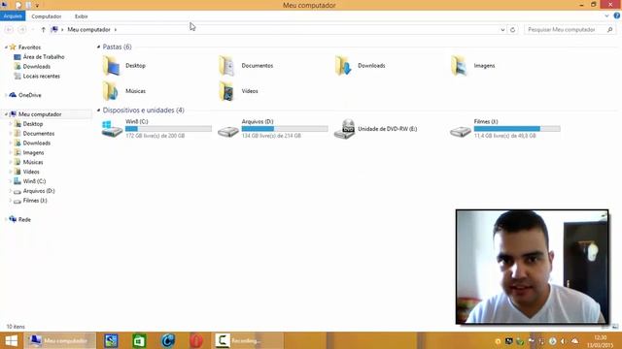Open the Desktop folder icon
Screen dimensions: 622x349
point(112,66)
